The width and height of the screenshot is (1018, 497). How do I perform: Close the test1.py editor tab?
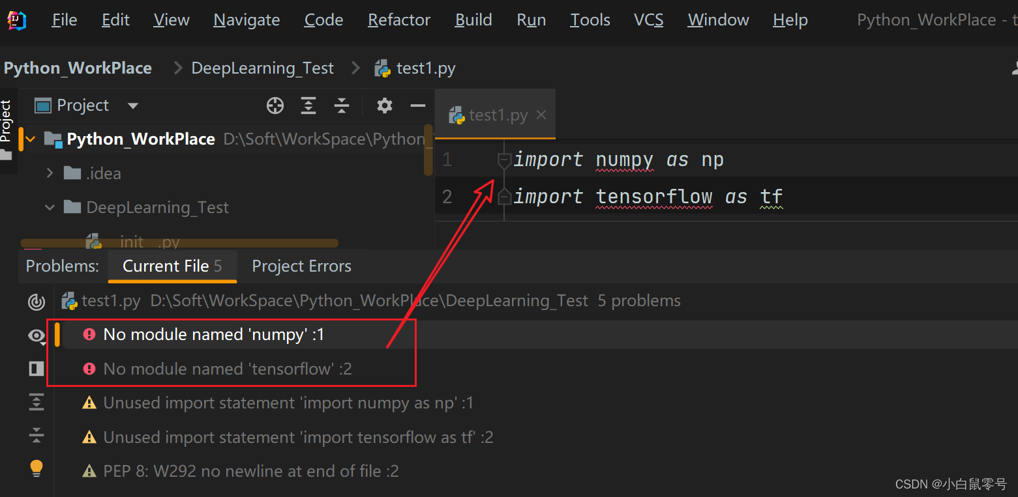coord(541,115)
